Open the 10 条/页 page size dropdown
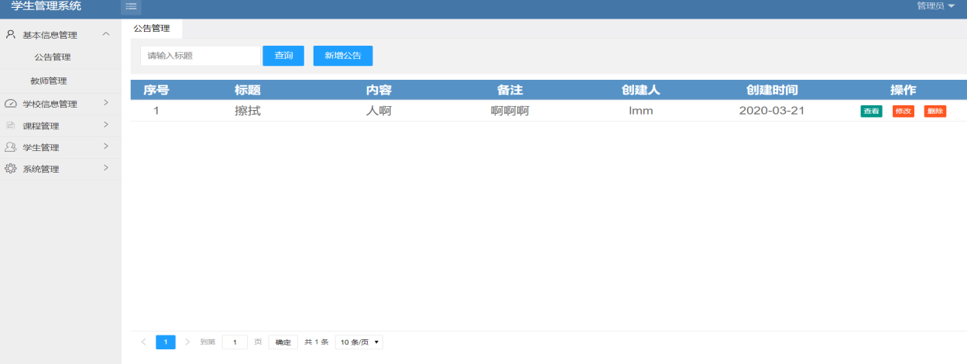 click(x=359, y=342)
